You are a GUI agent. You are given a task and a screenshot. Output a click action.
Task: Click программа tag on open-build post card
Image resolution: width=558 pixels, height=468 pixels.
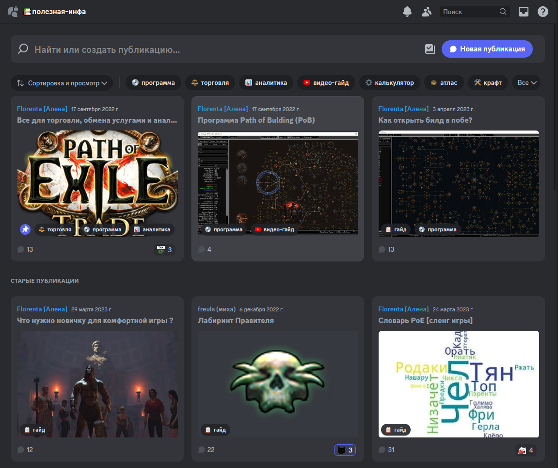pyautogui.click(x=437, y=229)
